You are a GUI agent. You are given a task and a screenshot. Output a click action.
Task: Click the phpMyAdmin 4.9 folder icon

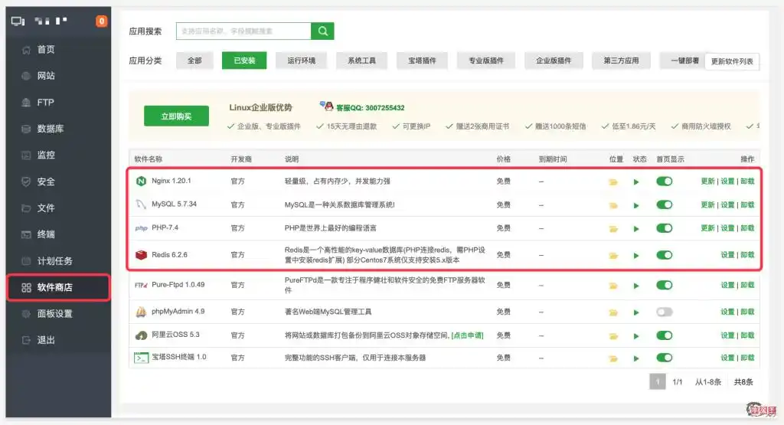(x=612, y=312)
